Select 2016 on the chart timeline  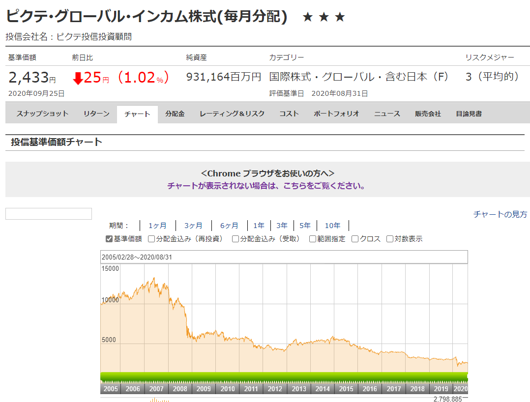[x=370, y=389]
